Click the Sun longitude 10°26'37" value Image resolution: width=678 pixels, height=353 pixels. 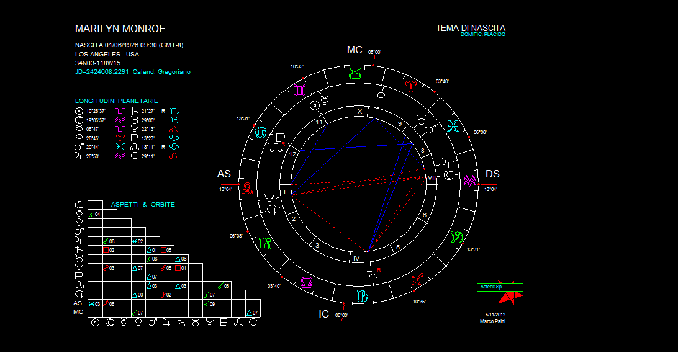96,111
